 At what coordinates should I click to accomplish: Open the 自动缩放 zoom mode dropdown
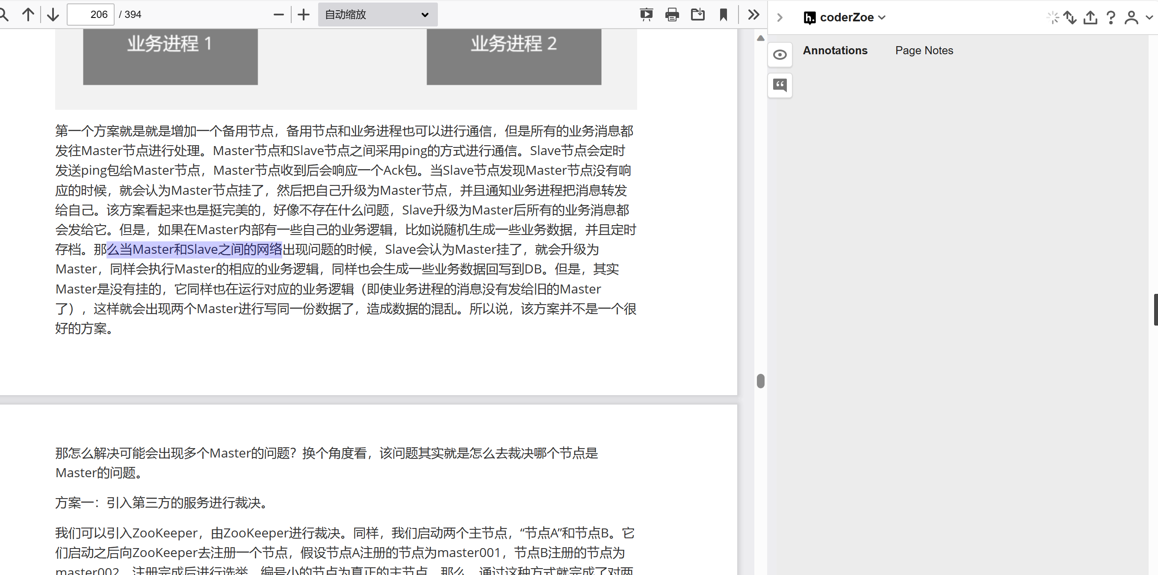(378, 14)
